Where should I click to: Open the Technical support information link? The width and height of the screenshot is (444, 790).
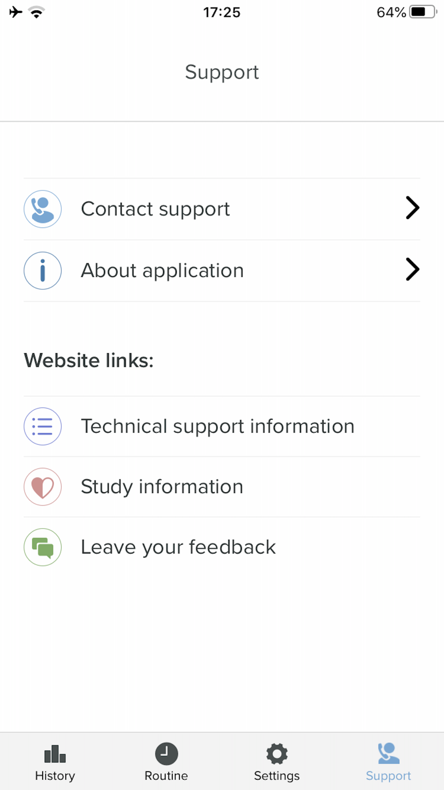[222, 427]
